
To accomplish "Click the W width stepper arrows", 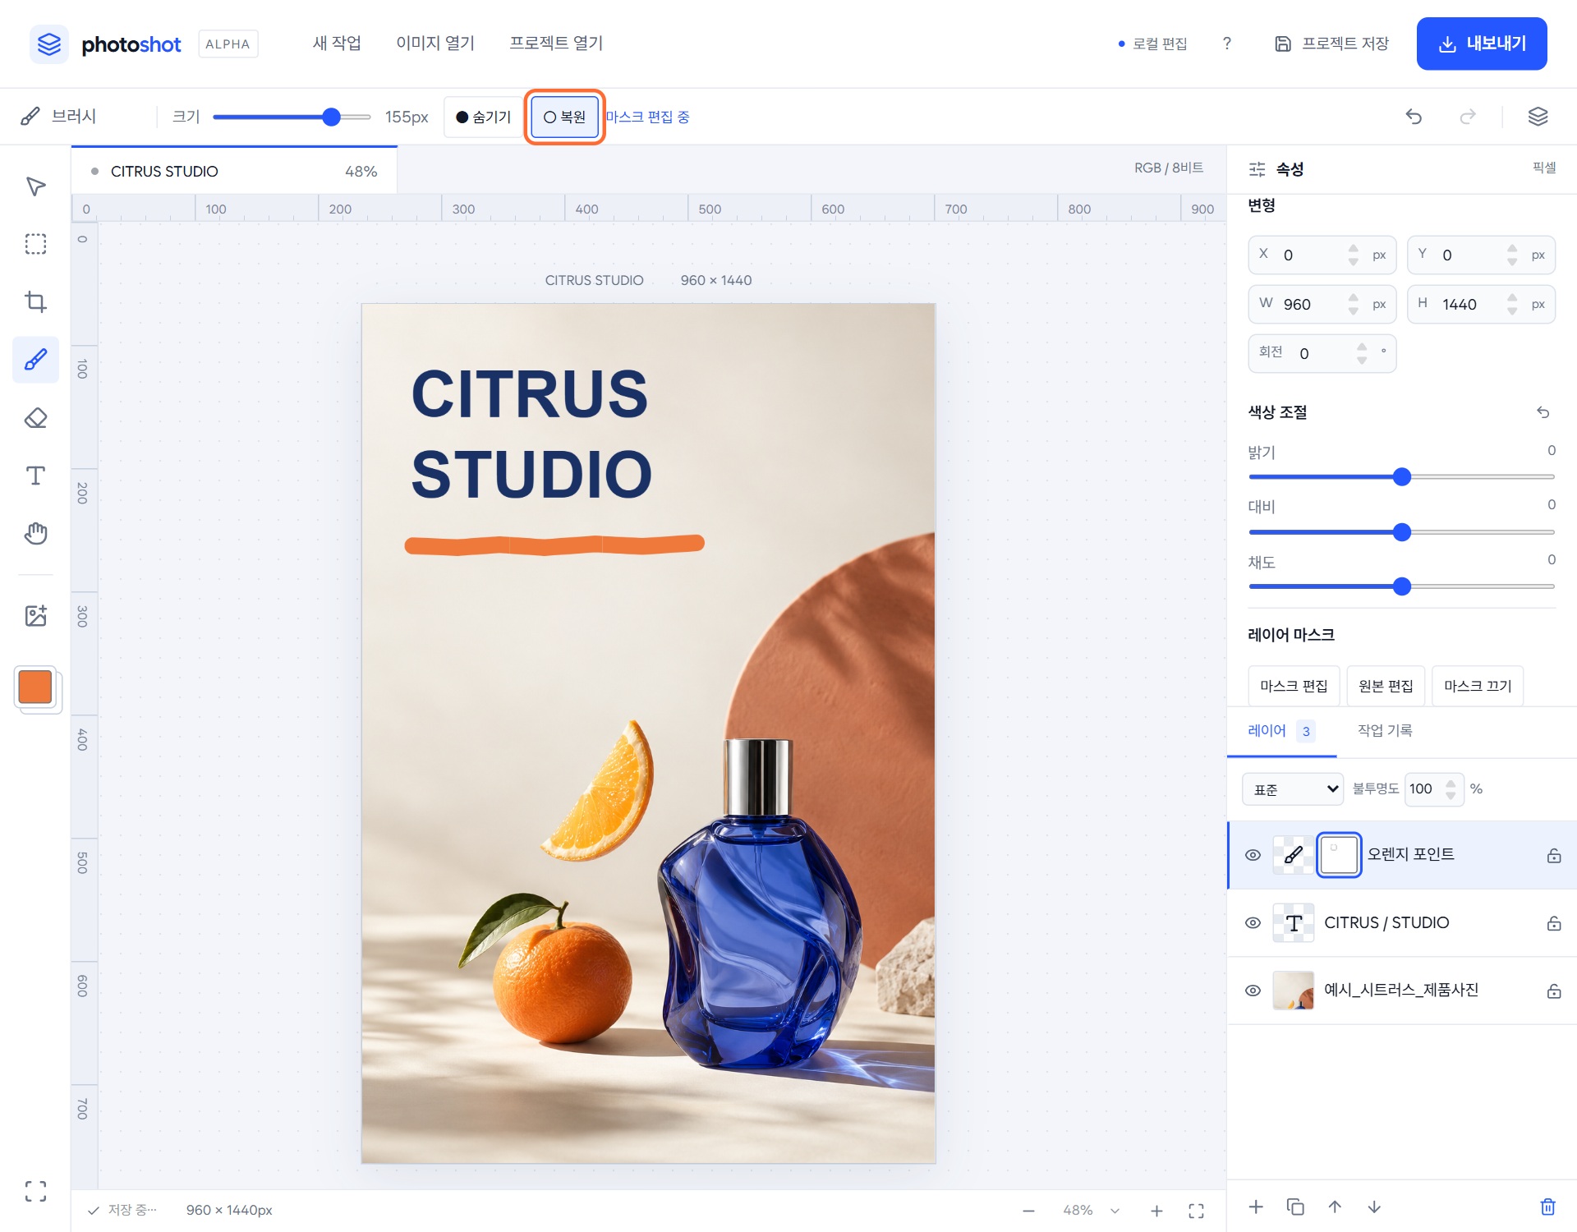I will [1354, 304].
